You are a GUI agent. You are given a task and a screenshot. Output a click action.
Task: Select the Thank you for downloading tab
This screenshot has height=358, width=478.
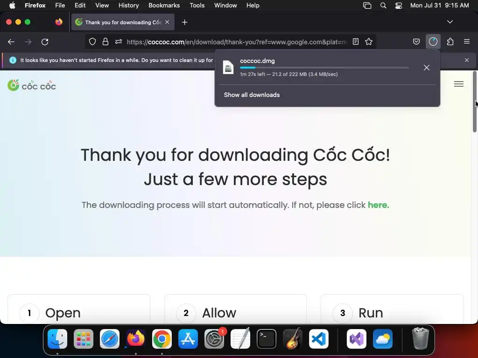123,22
